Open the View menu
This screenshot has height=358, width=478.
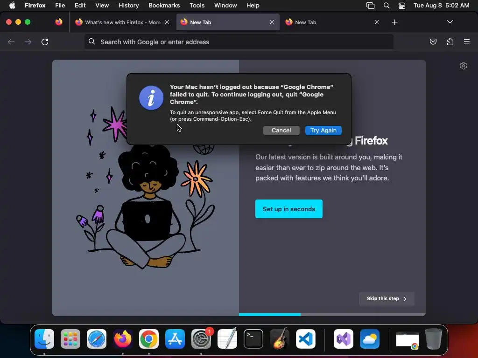click(102, 5)
